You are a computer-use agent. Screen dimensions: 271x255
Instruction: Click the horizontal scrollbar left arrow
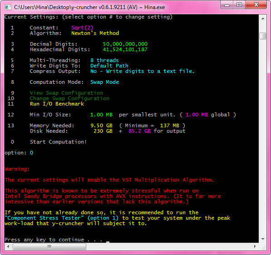[x=8, y=246]
